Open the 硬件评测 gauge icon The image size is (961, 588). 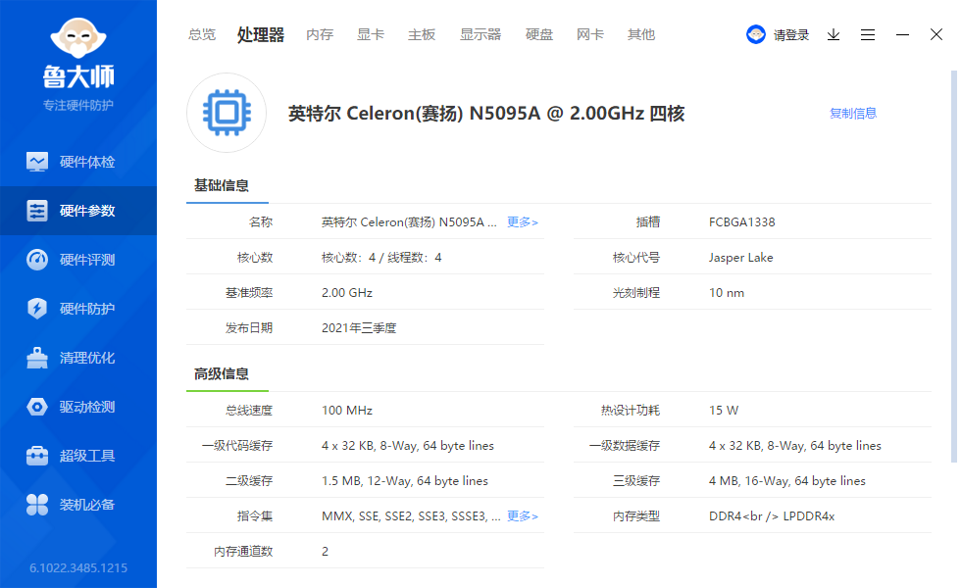[x=37, y=260]
